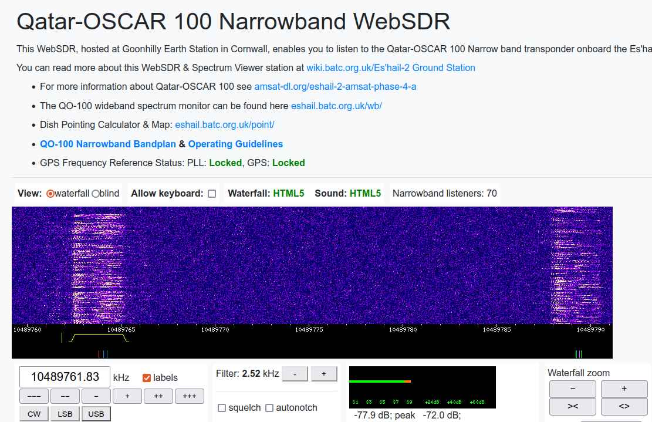Click the 'Filter: 2.52 kHz' label
Viewport: 652px width, 422px height.
[x=248, y=373]
